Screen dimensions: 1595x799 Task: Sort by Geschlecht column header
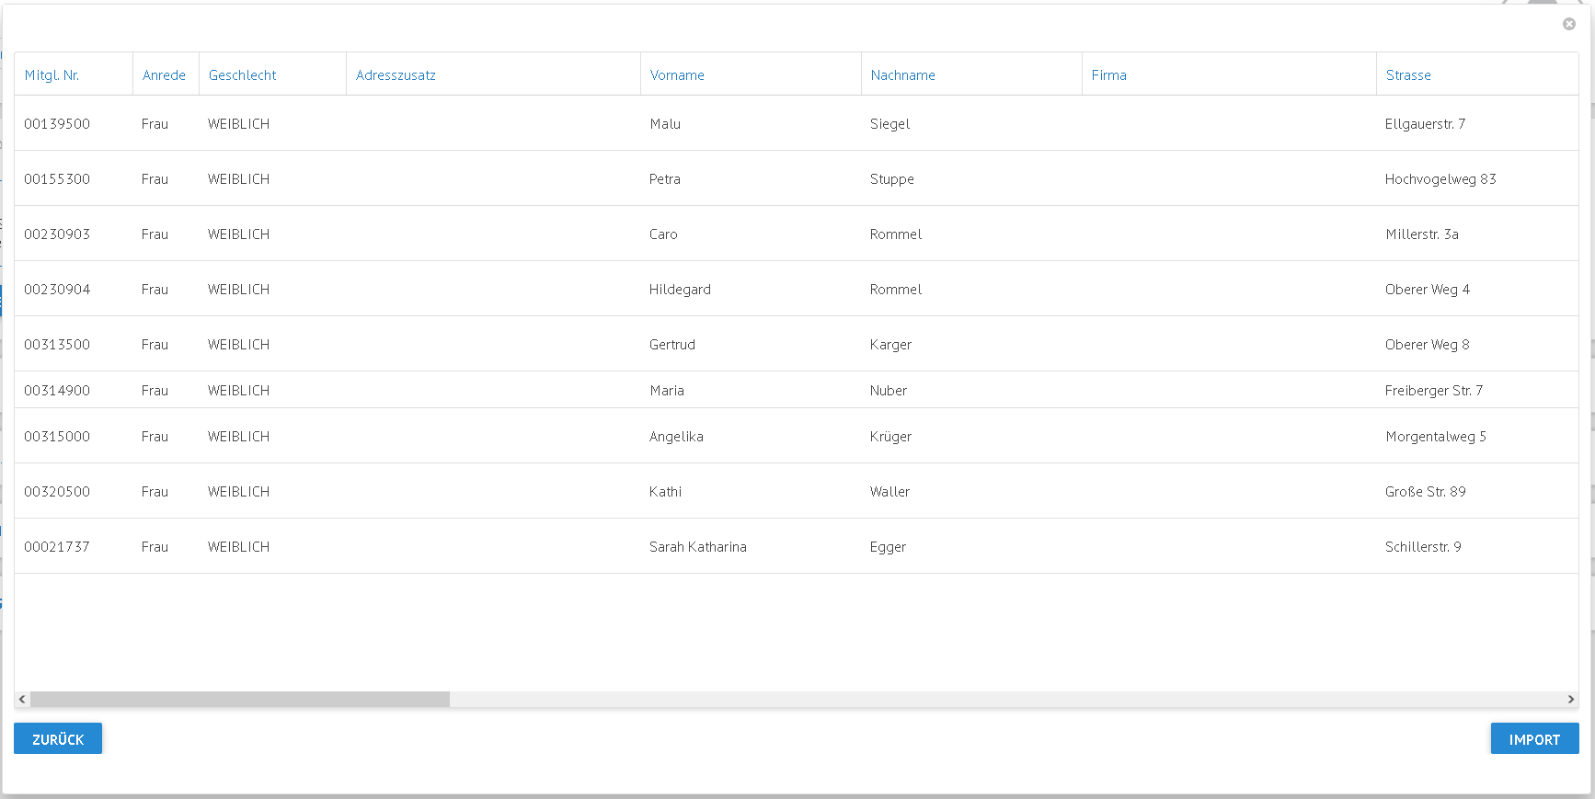point(242,75)
